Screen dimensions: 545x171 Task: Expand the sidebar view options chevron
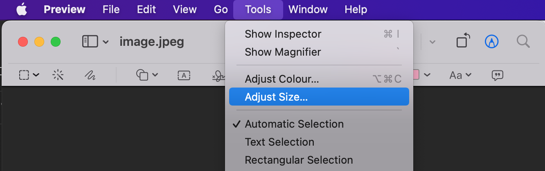click(x=106, y=42)
